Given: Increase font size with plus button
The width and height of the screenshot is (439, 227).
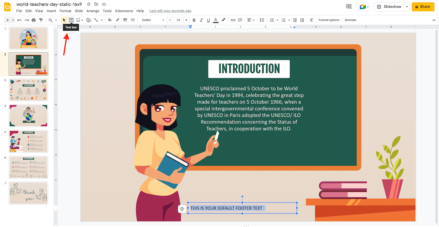Looking at the screenshot, I should (186, 20).
